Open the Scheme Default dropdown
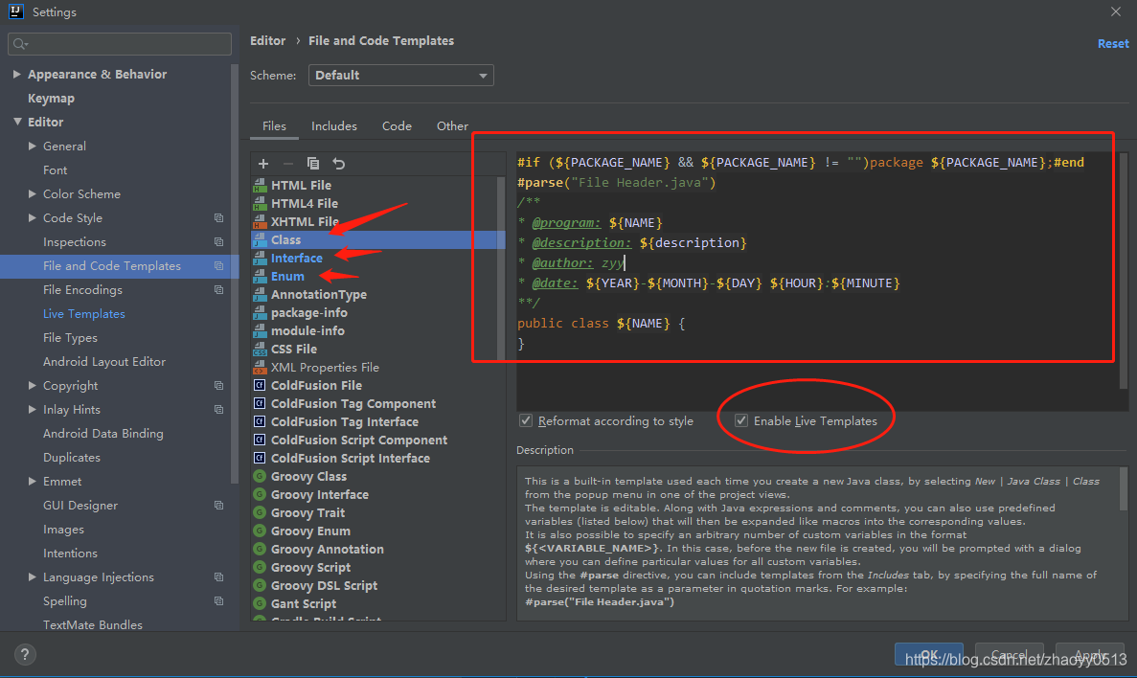 (401, 76)
